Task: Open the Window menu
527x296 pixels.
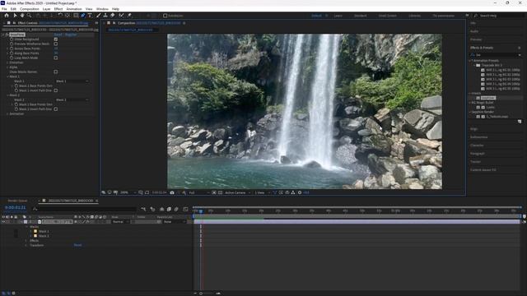Action: tap(102, 9)
